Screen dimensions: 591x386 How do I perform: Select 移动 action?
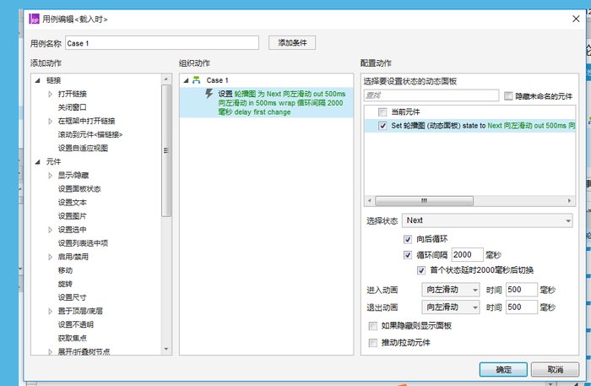pyautogui.click(x=65, y=270)
